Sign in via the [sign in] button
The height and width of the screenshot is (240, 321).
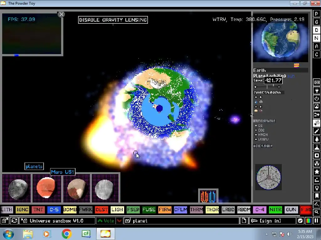point(272,221)
